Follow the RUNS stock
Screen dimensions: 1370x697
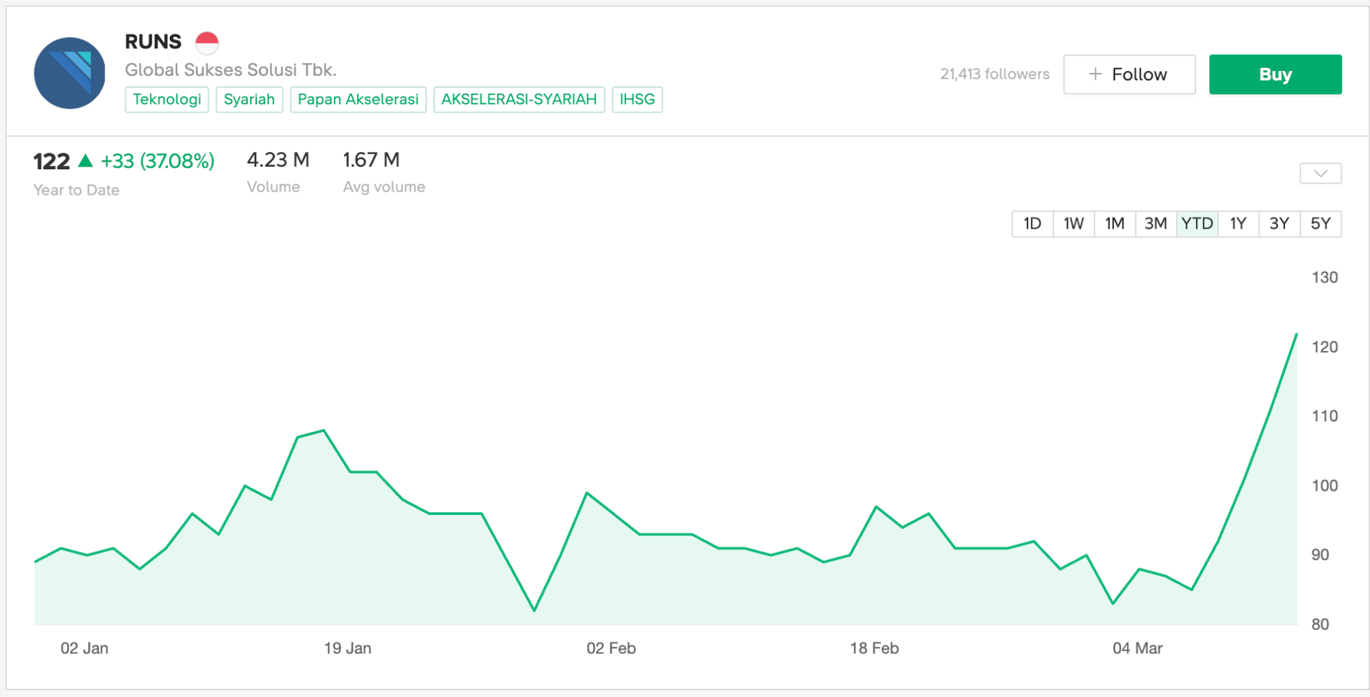click(x=1129, y=74)
